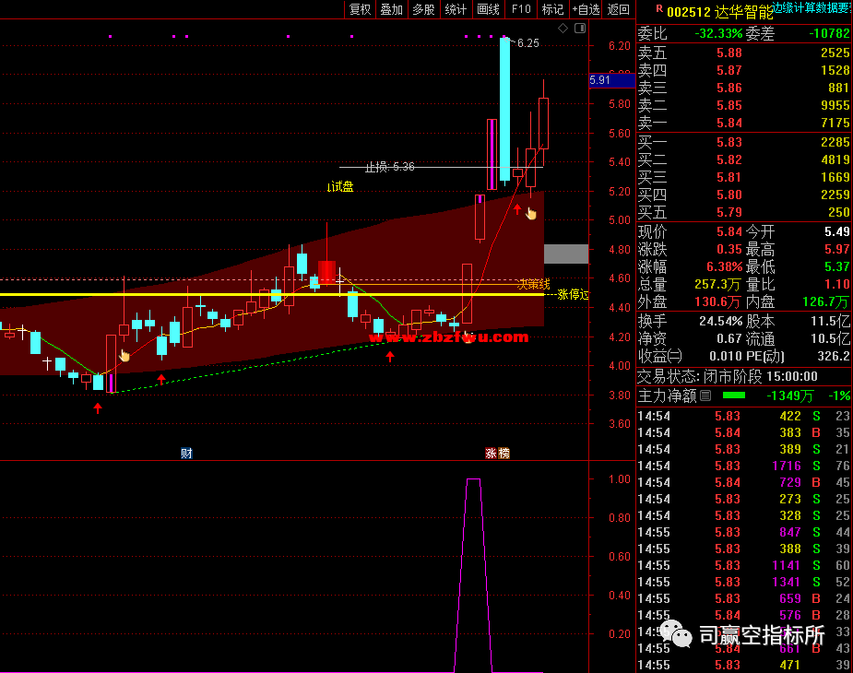Click the 达华智能 stock name
The width and height of the screenshot is (853, 673).
743,12
